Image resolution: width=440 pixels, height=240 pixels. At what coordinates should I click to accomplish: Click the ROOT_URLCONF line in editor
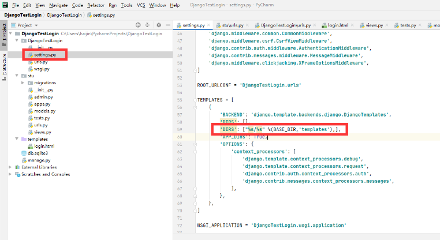pyautogui.click(x=249, y=85)
